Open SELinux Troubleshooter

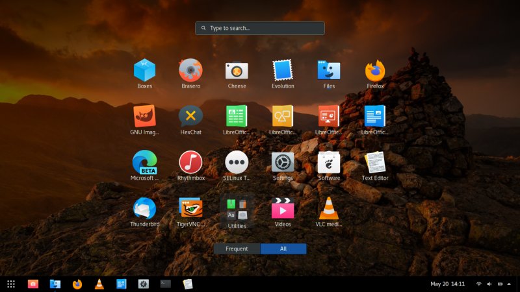pyautogui.click(x=237, y=162)
